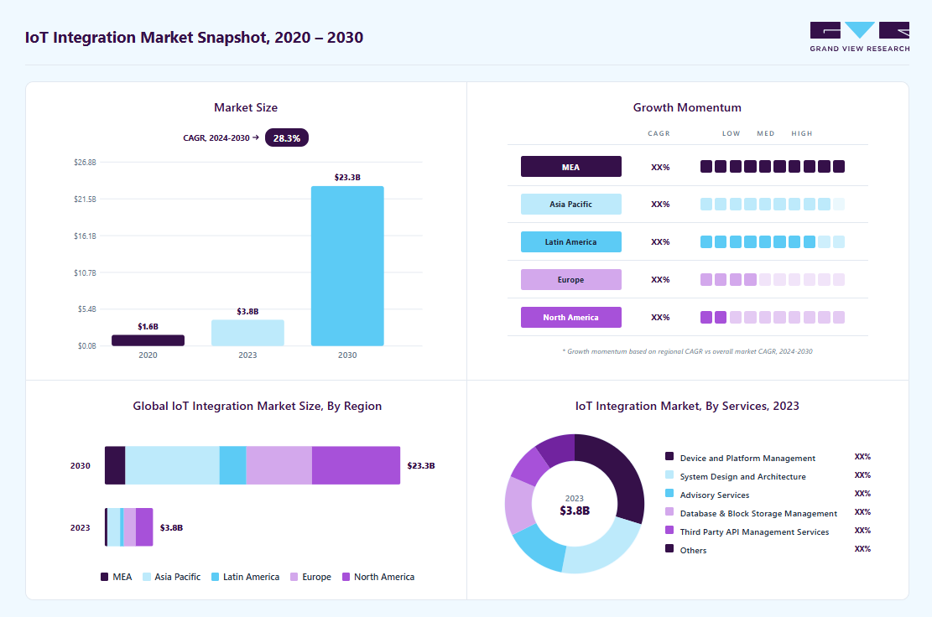Click the North America momentum indicator blocks

click(x=773, y=317)
